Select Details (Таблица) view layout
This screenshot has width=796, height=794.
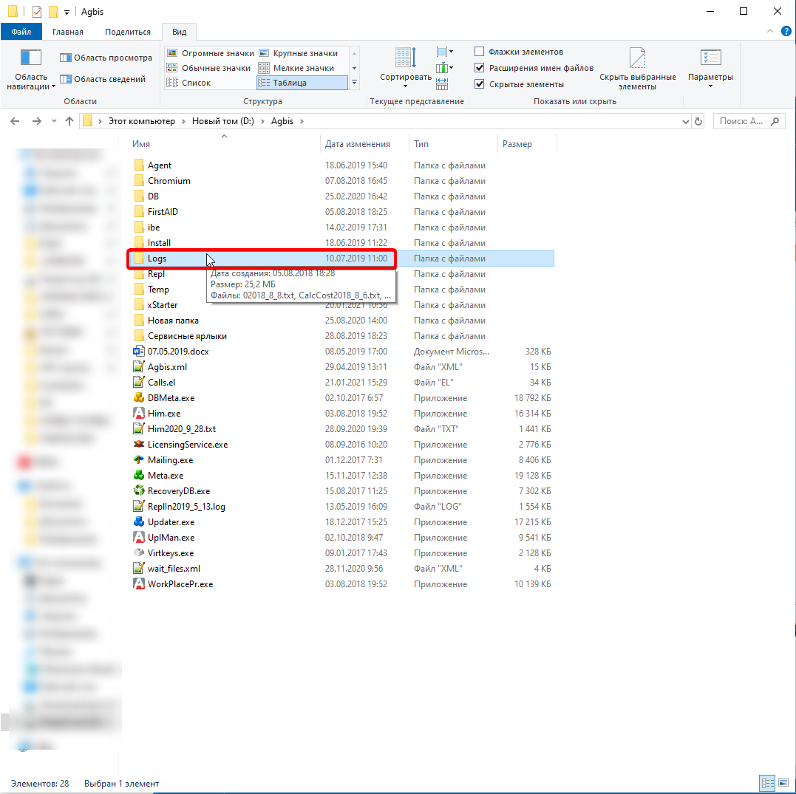coord(302,83)
